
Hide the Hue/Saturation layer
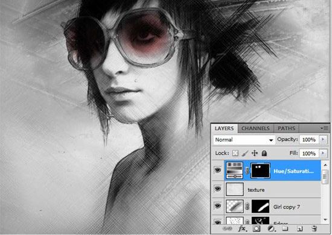[218, 170]
